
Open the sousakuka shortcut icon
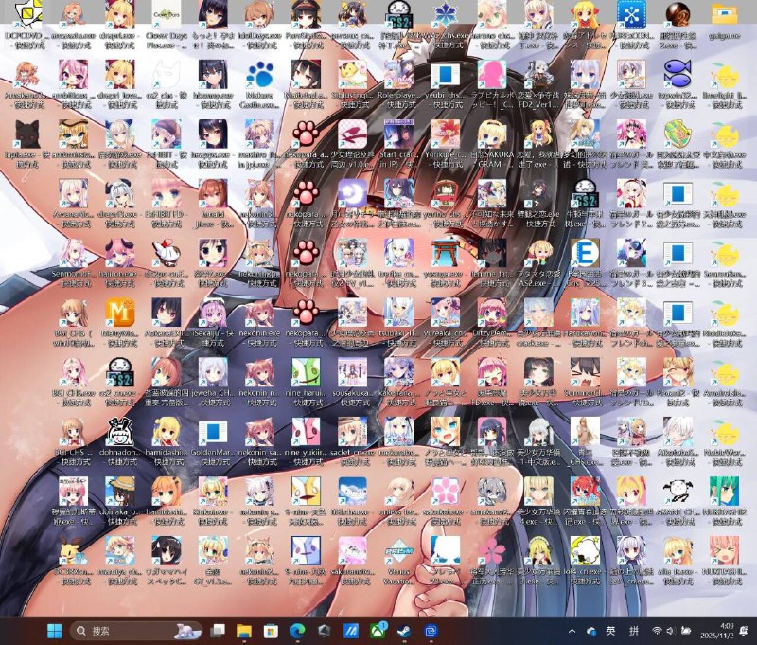[x=352, y=372]
